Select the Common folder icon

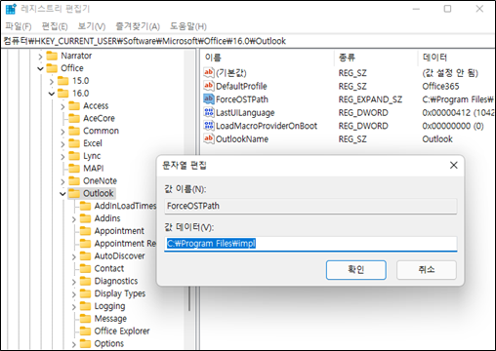(x=74, y=131)
